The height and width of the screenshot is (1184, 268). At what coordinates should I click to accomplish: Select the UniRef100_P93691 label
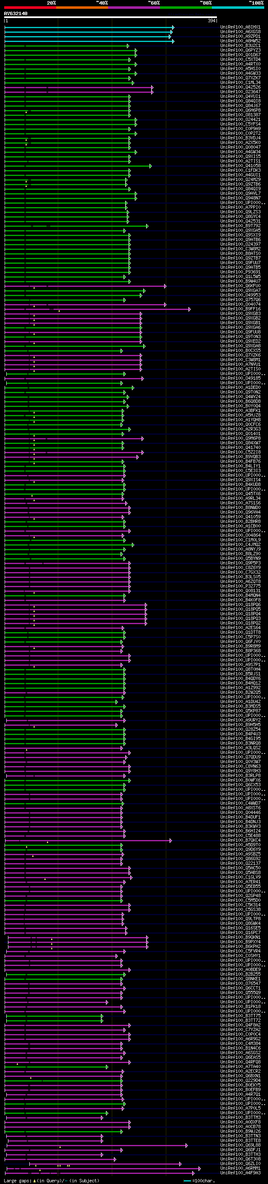240,272
